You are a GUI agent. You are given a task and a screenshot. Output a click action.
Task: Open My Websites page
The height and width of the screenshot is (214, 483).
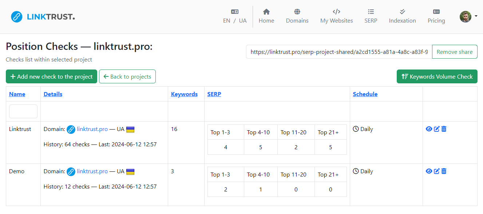(336, 16)
